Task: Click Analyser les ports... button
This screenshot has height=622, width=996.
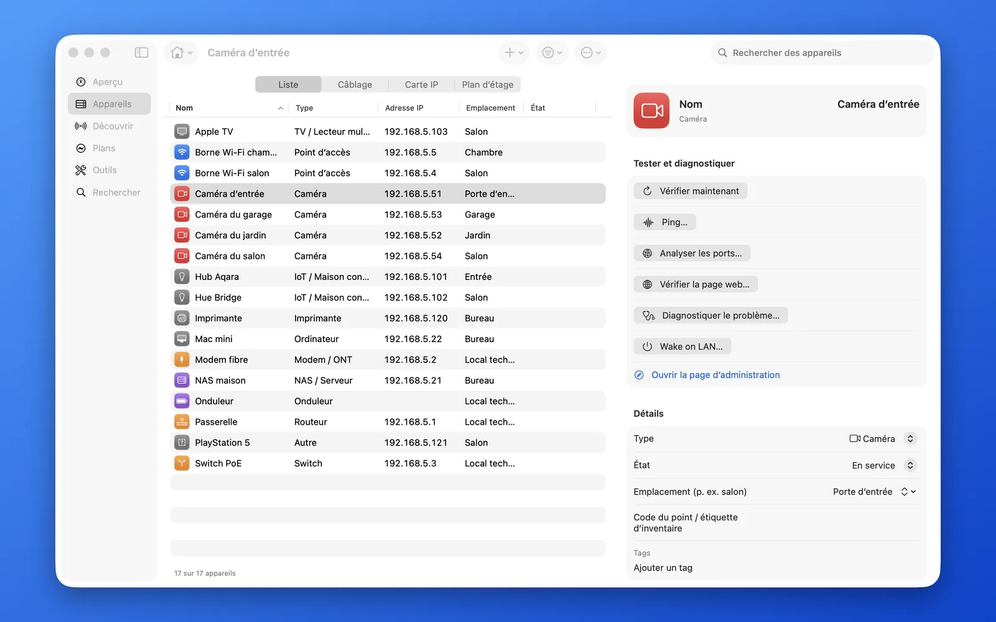Action: pos(692,253)
